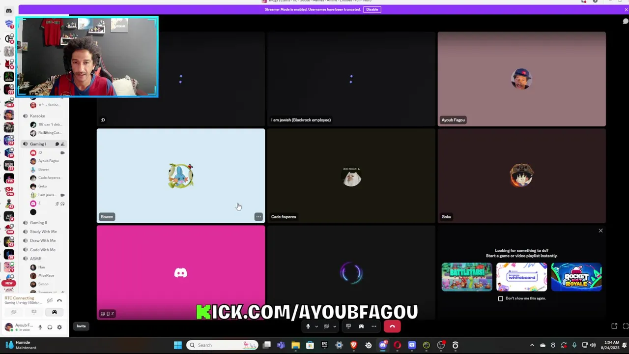Join Draw With Me channel
The image size is (629, 354).
43,240
